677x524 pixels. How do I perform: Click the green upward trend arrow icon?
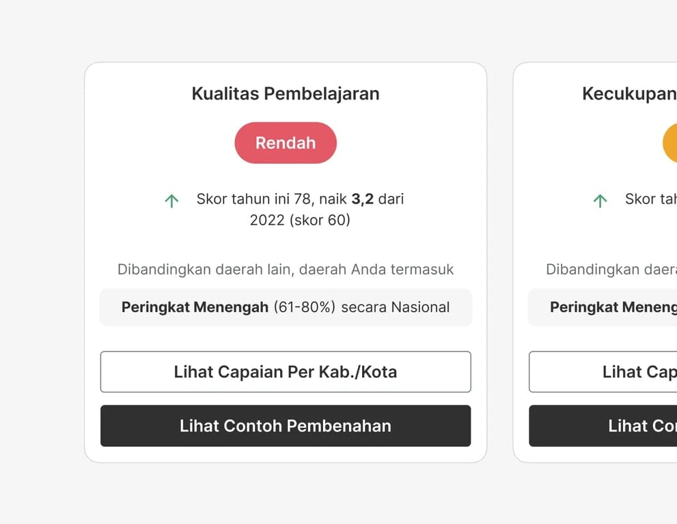[x=171, y=200]
